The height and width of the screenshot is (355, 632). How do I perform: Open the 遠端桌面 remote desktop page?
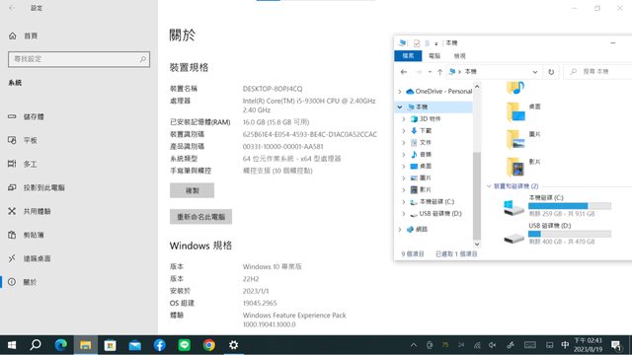[30, 258]
